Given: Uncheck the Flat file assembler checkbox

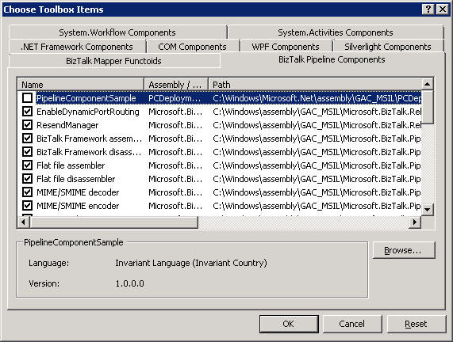Looking at the screenshot, I should point(28,165).
